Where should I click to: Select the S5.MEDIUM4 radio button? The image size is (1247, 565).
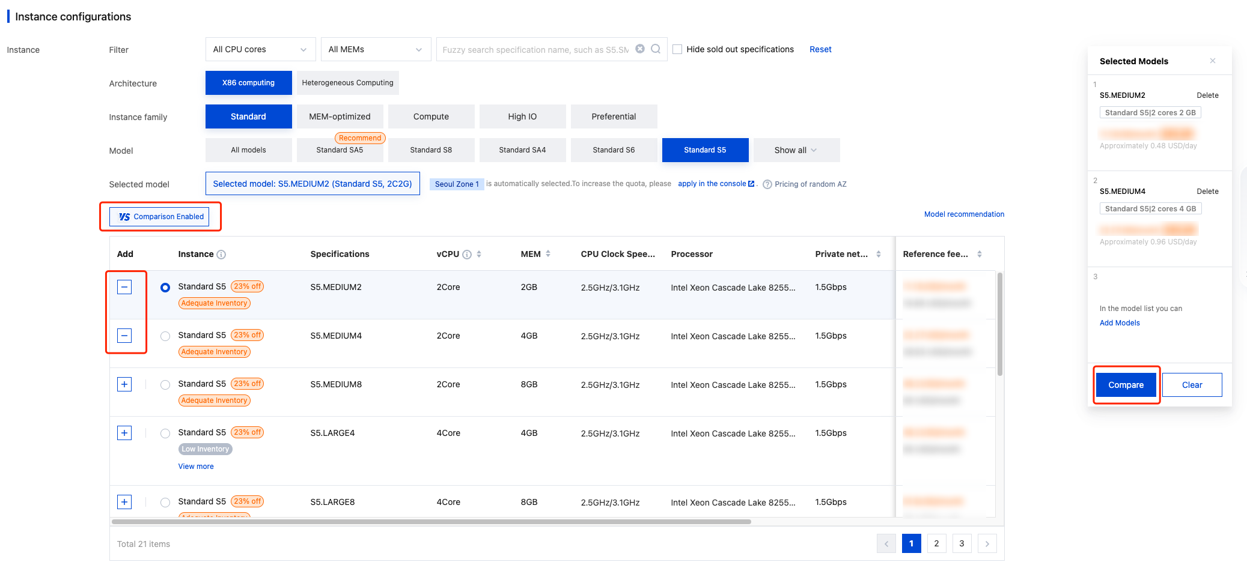click(165, 336)
